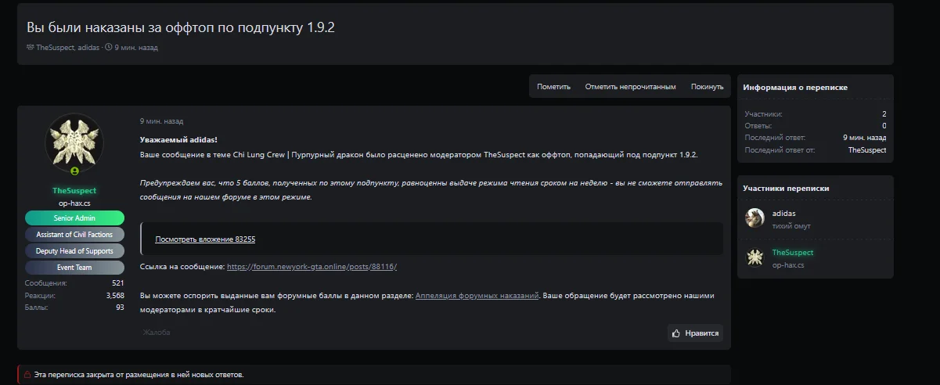
Task: Click the Участники count value 2
Action: [884, 114]
